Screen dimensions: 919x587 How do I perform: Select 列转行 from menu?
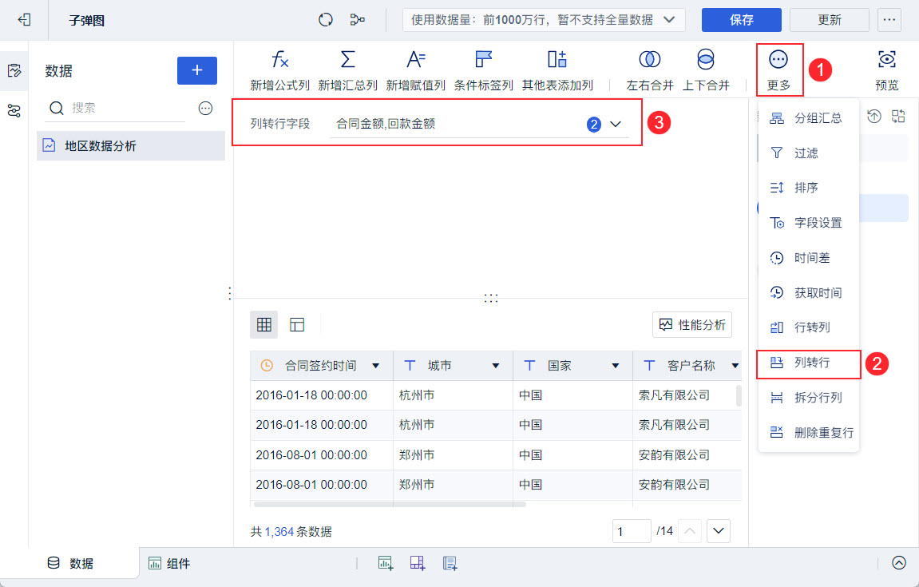coord(808,363)
